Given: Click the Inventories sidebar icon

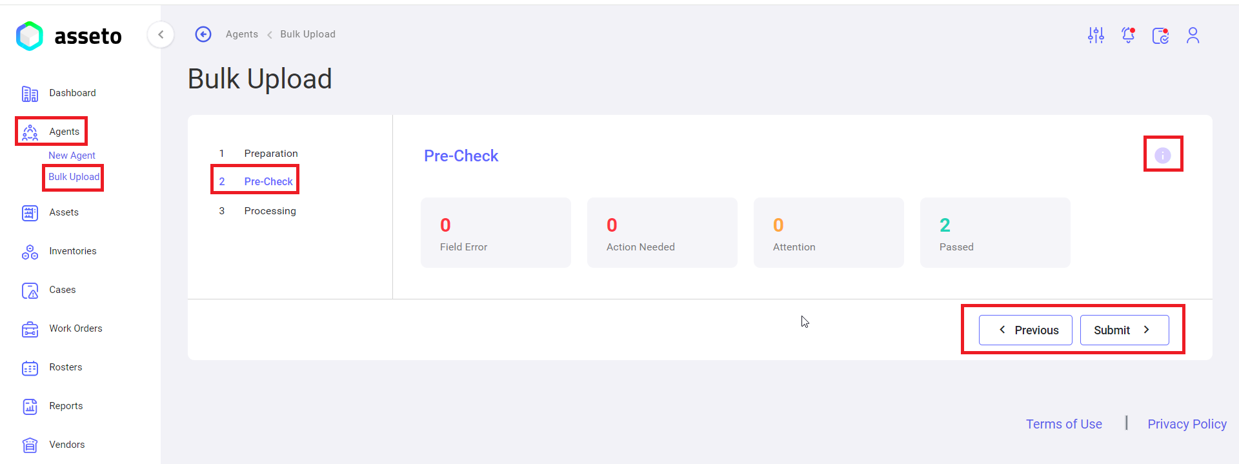Looking at the screenshot, I should [x=30, y=252].
